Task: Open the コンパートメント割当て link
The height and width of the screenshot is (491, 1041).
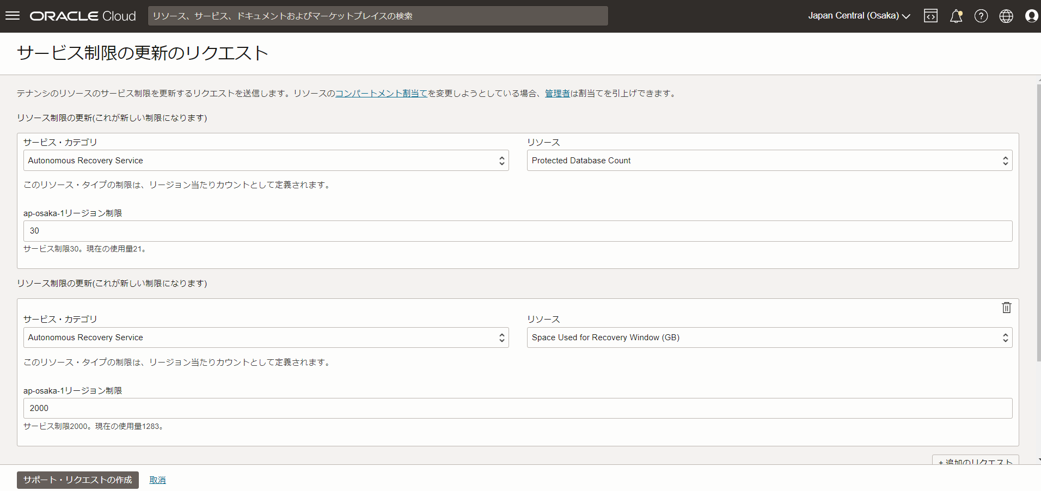Action: [x=381, y=94]
